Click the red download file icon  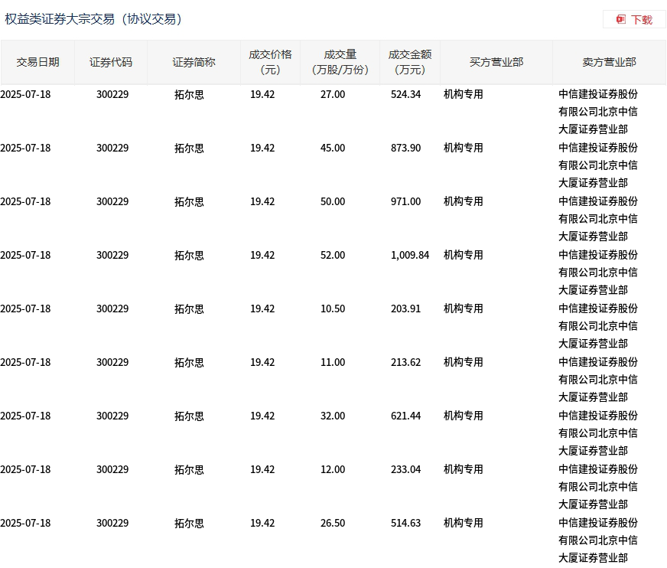621,20
